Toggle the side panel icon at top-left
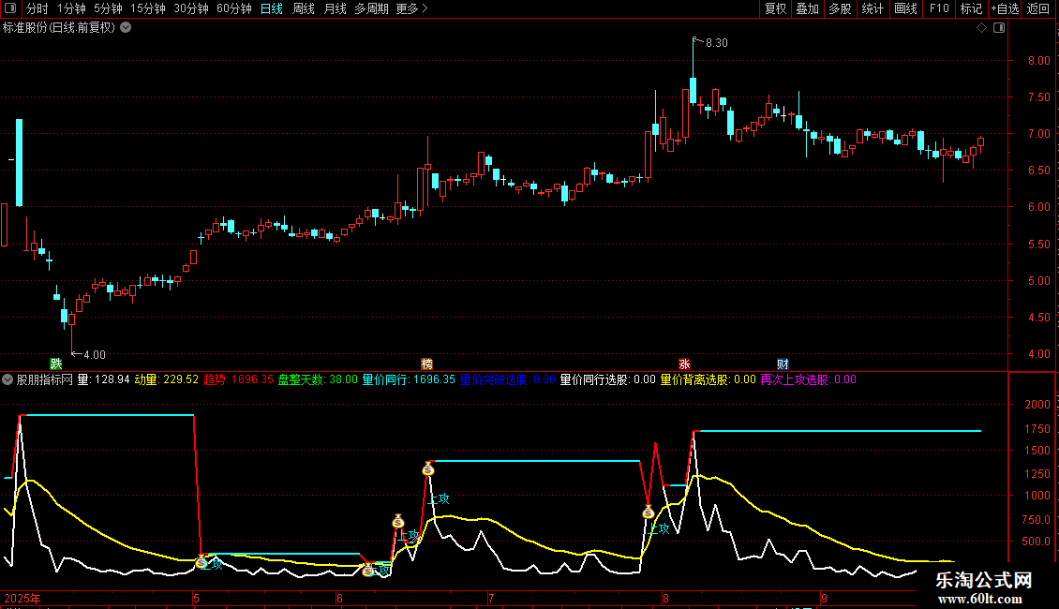This screenshot has height=609, width=1059. click(x=10, y=8)
